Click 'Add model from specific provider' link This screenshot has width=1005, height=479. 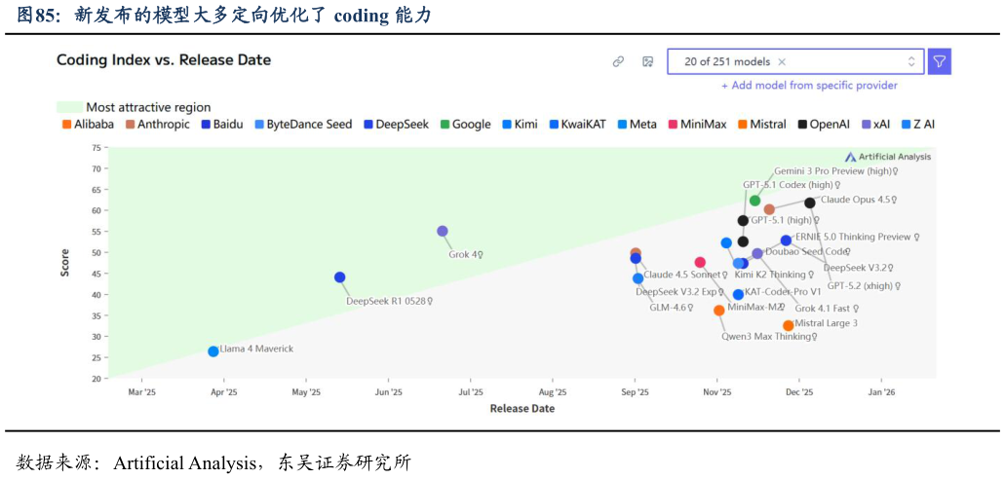[809, 86]
